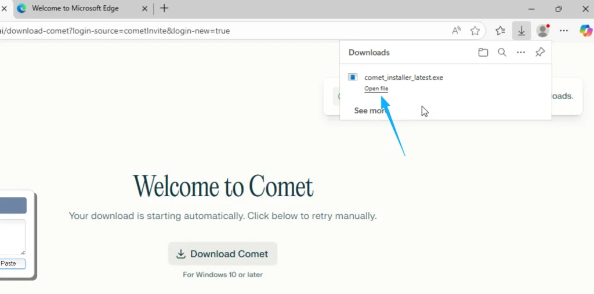
Task: Click Open file under comet installer
Action: (376, 89)
